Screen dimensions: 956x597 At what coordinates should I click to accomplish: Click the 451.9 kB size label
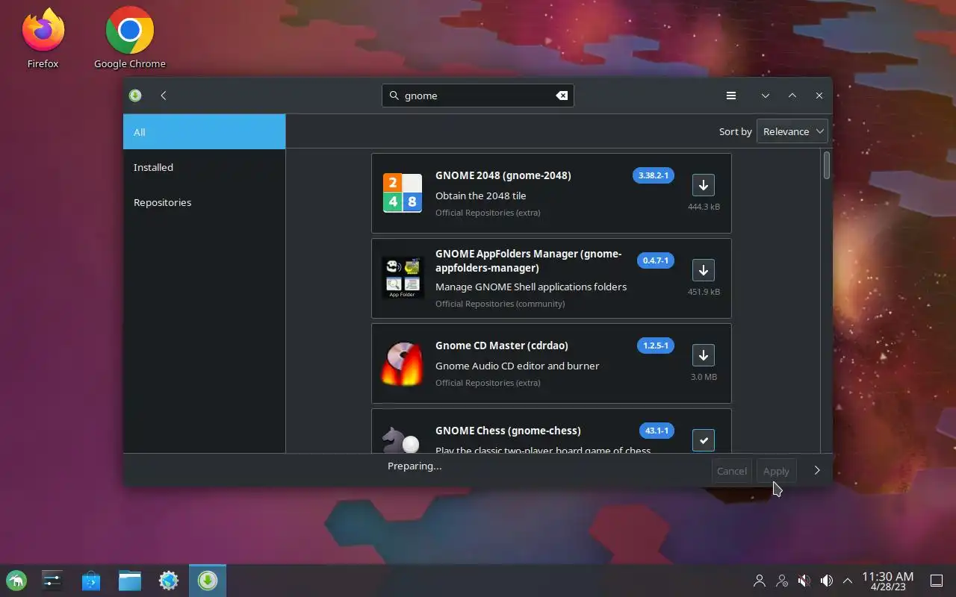(x=704, y=292)
